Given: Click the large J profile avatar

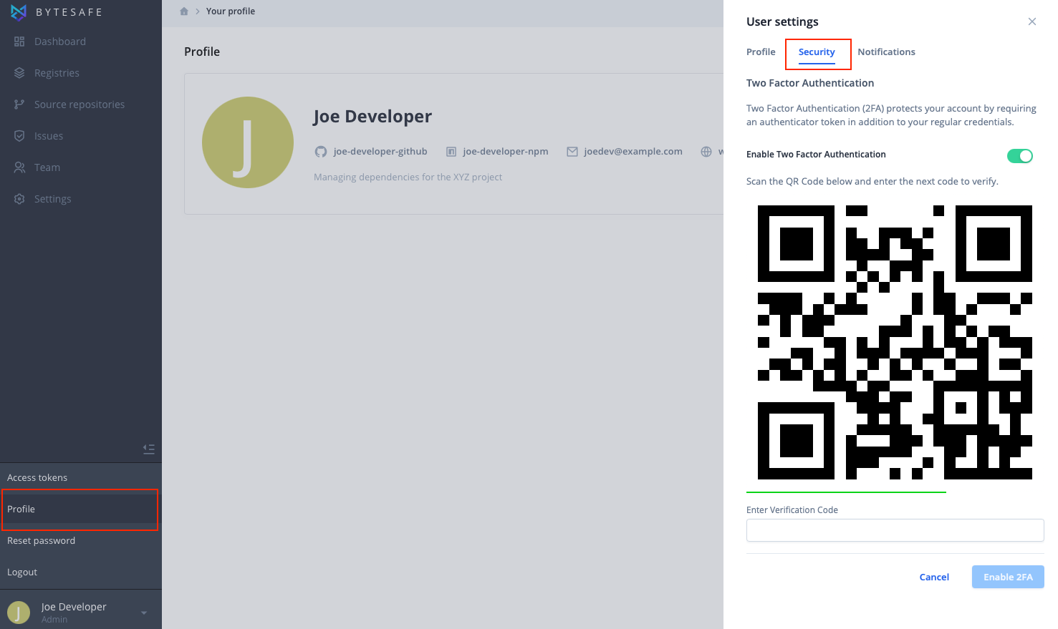Looking at the screenshot, I should [x=248, y=142].
